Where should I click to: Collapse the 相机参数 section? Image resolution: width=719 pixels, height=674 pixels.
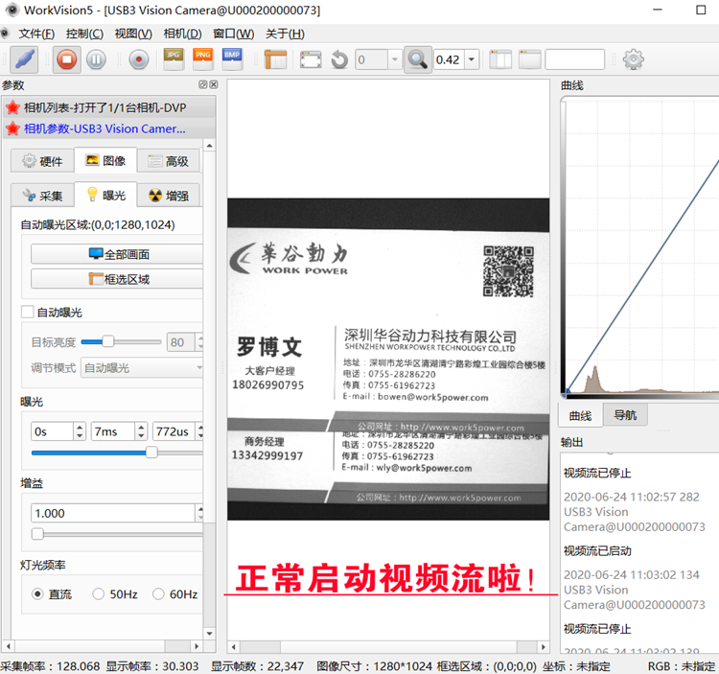click(109, 128)
